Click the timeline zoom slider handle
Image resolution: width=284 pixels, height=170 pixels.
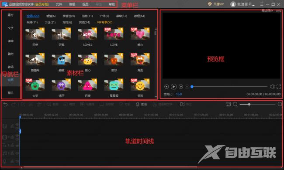[249, 104]
